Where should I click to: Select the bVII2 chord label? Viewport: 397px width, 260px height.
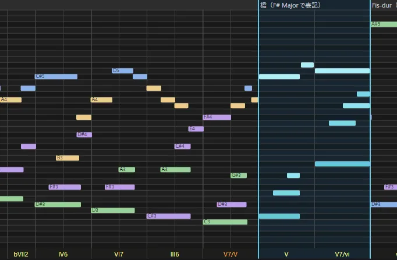[x=21, y=254]
